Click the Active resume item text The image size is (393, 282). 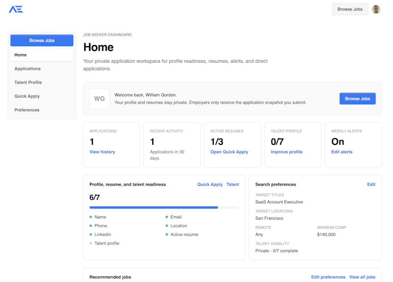click(x=184, y=235)
